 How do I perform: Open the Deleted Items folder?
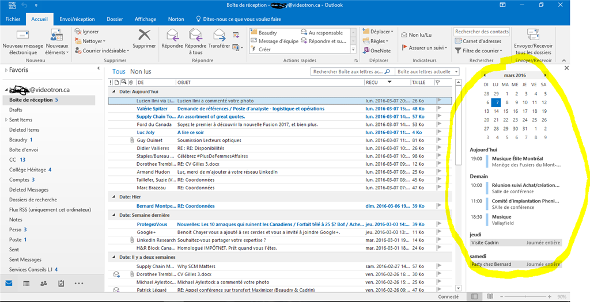point(24,129)
